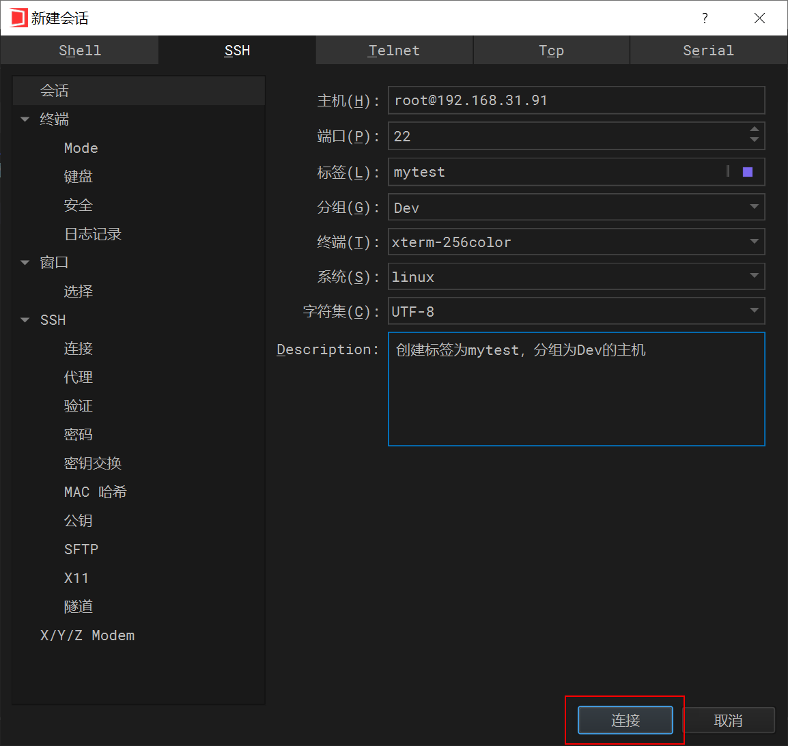The width and height of the screenshot is (788, 746).
Task: Click the purple label color swatch
Action: coord(746,171)
